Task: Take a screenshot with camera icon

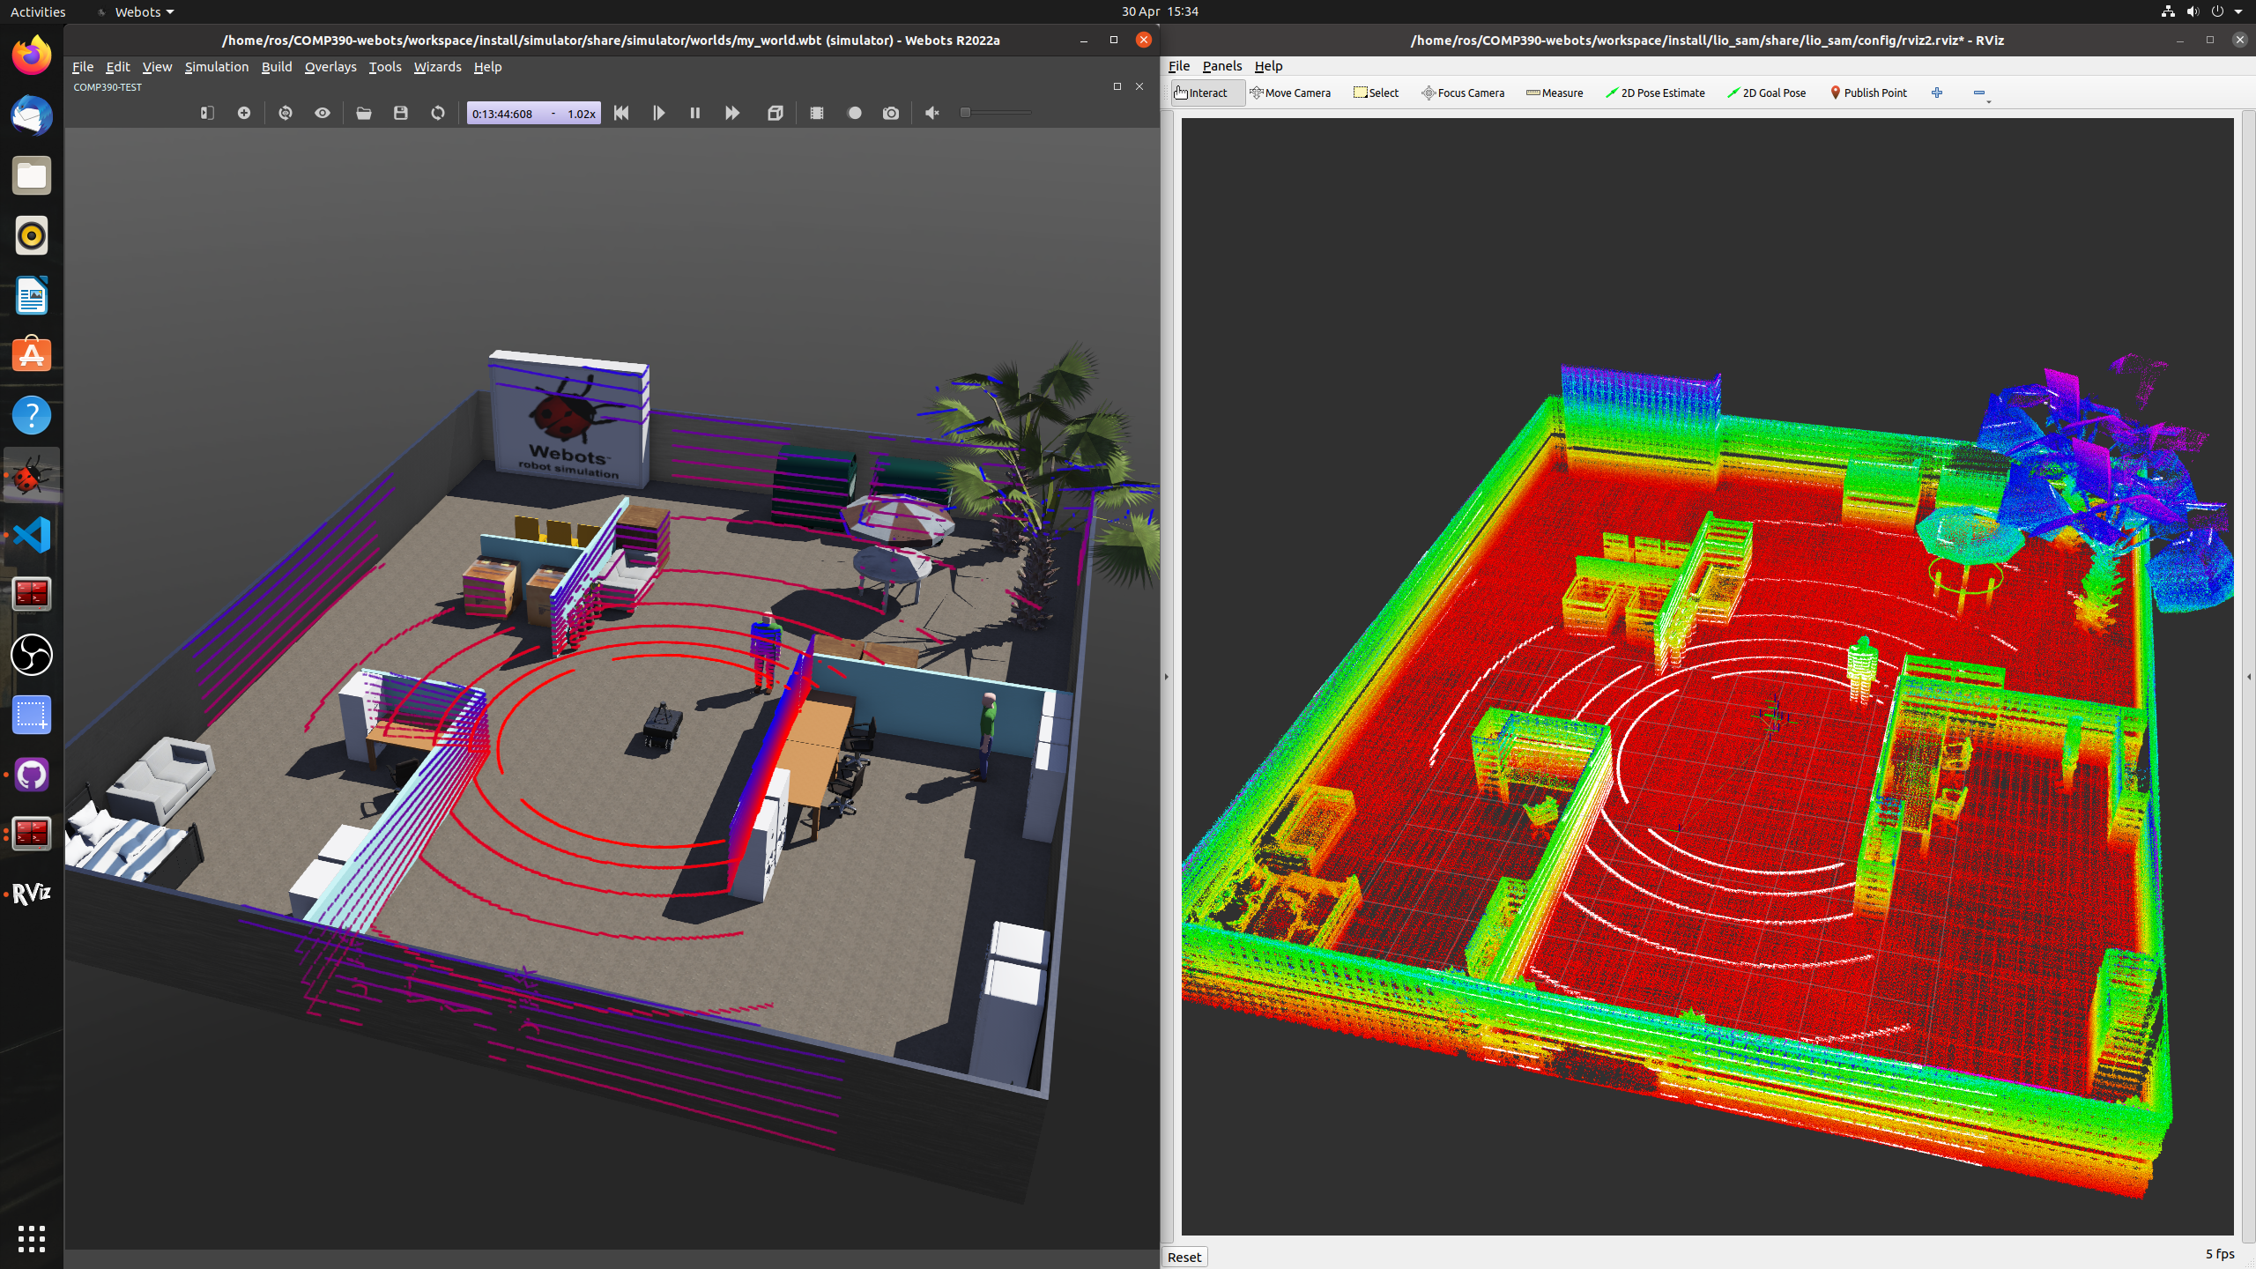Action: pyautogui.click(x=891, y=113)
